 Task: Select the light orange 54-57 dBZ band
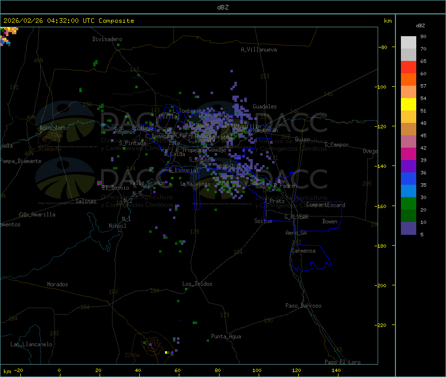[408, 92]
